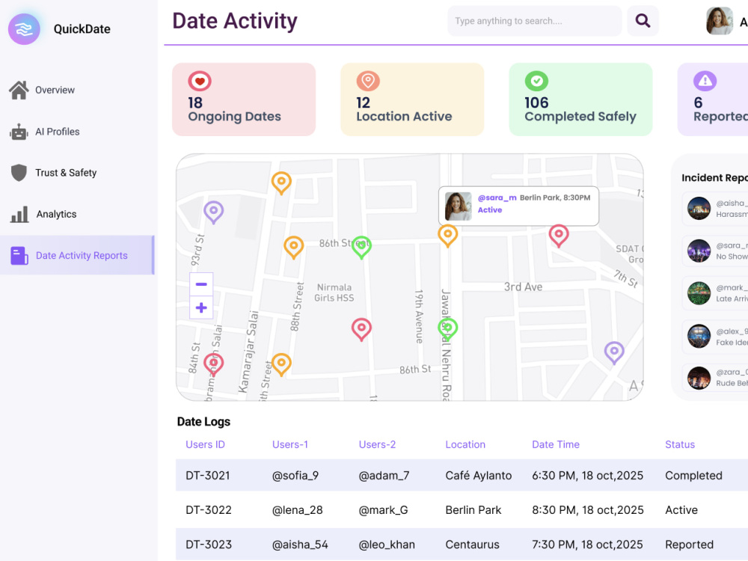Click the search magnifier button
748x561 pixels.
643,21
